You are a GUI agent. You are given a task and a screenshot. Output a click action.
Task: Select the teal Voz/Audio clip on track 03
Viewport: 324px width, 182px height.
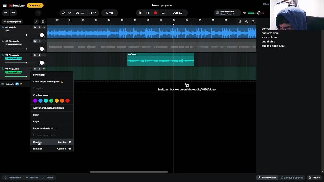[161, 59]
